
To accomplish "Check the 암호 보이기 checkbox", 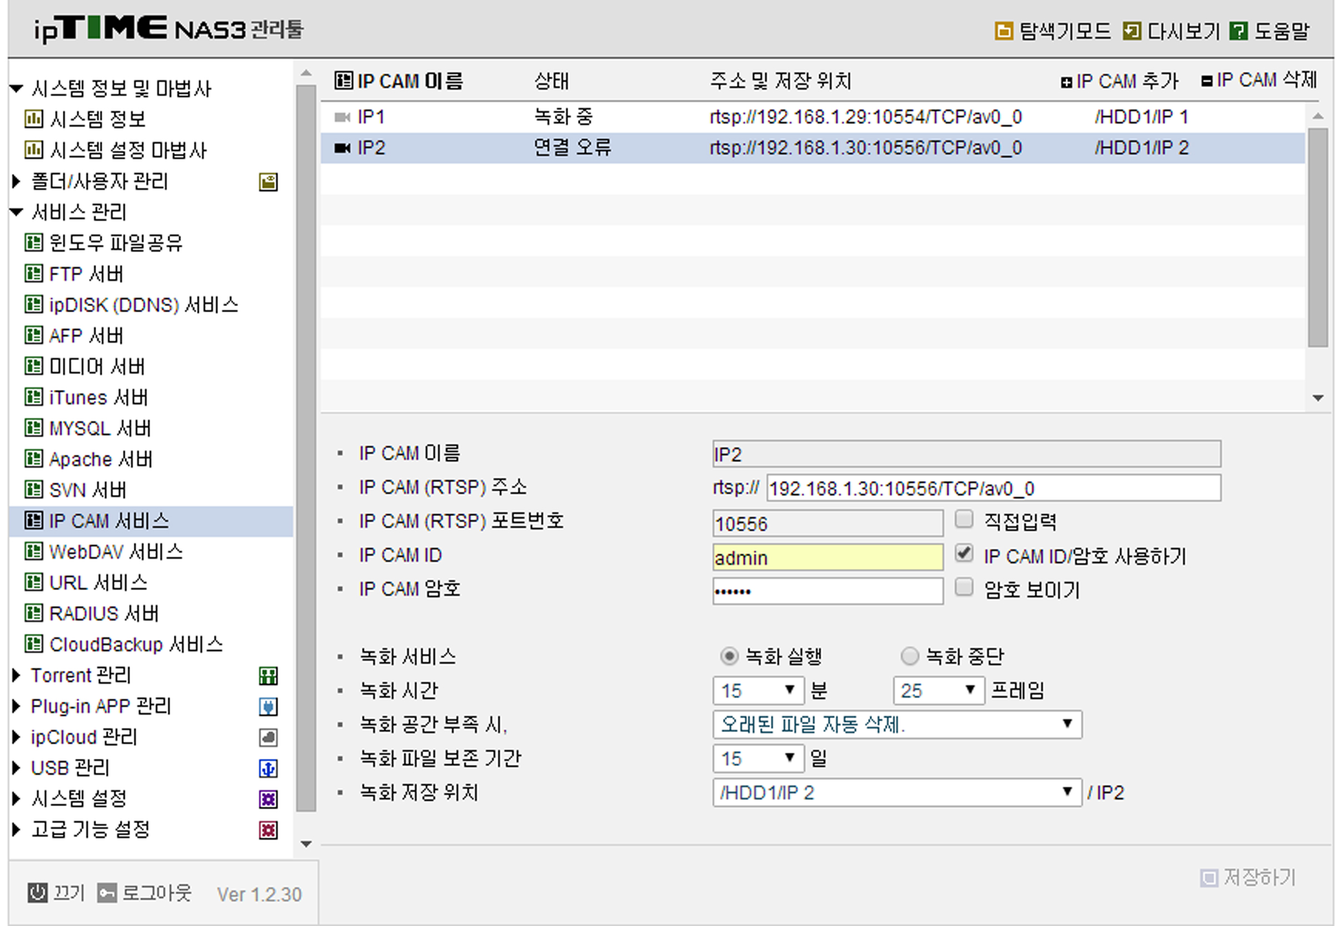I will (964, 587).
